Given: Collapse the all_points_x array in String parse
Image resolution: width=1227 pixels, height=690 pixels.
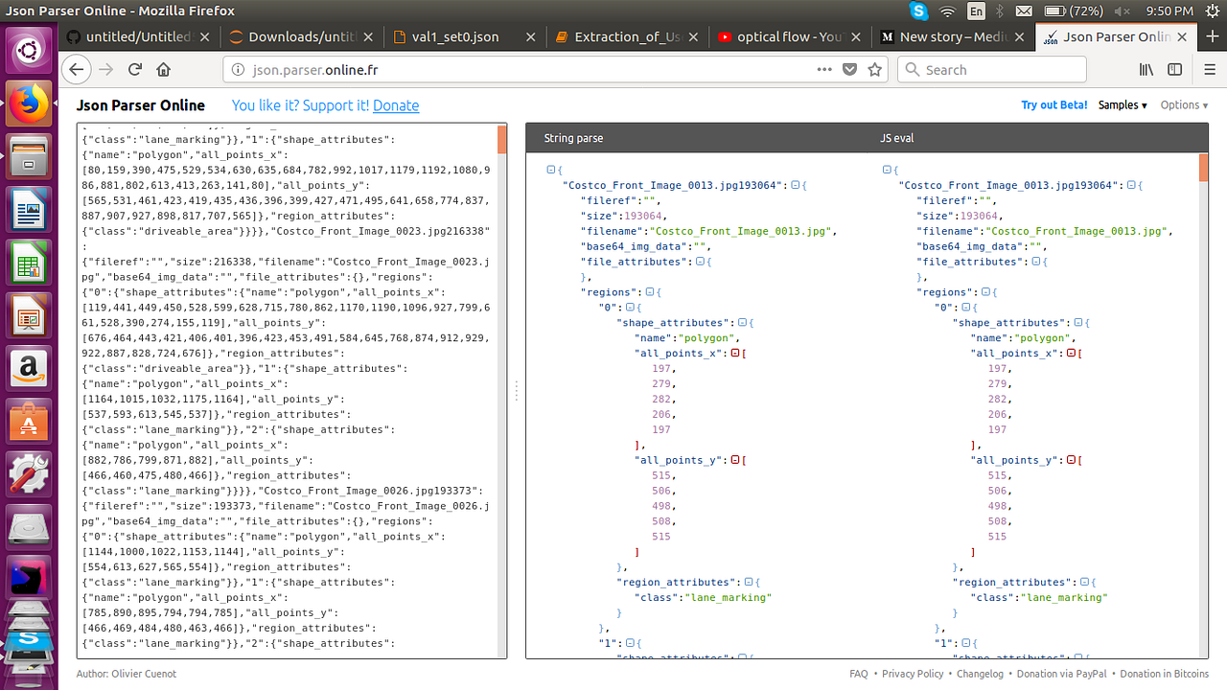Looking at the screenshot, I should point(733,353).
